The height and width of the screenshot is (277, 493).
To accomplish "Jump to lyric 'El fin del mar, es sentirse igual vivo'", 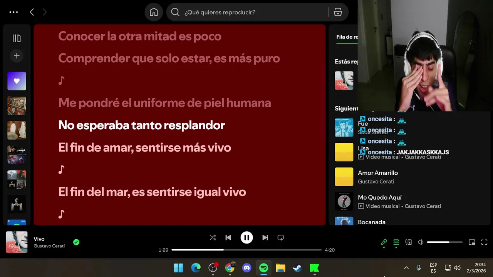I will click(x=152, y=192).
